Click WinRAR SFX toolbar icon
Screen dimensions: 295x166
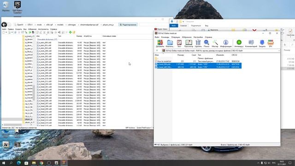(x=271, y=43)
